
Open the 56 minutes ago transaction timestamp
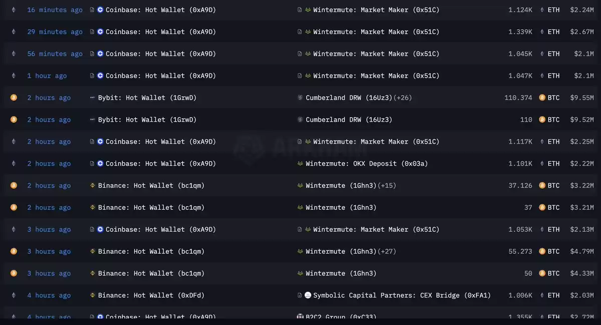55,54
